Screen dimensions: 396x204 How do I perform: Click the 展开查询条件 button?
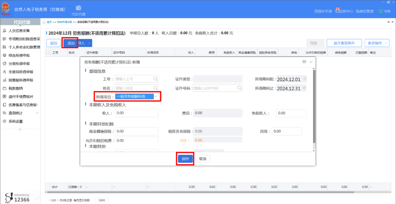click(344, 43)
